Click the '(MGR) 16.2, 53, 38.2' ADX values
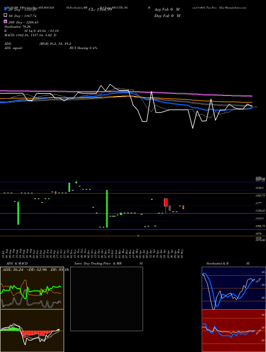This screenshot has height=352, width=266. (55, 44)
